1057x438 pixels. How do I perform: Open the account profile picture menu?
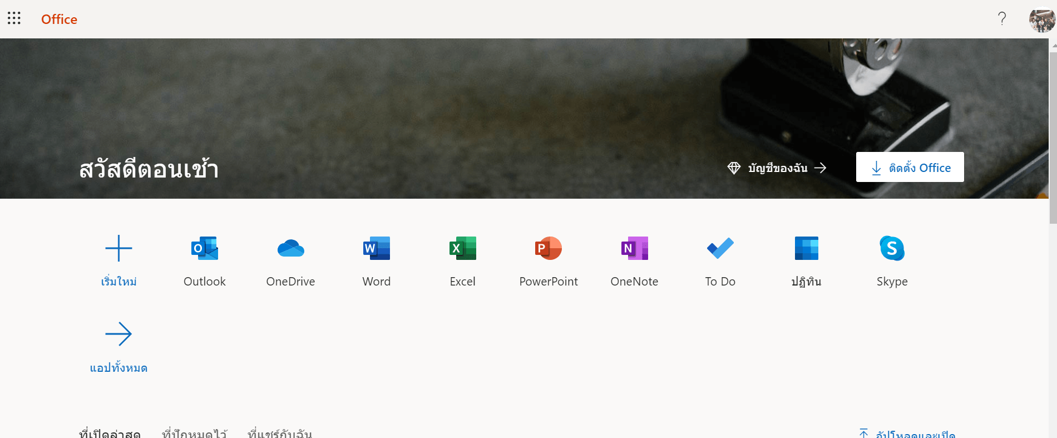coord(1042,19)
